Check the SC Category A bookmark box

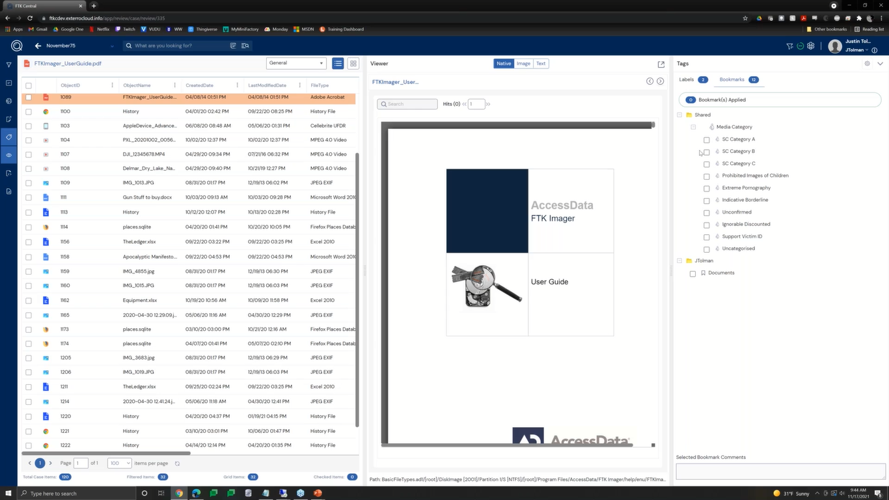[x=706, y=139]
